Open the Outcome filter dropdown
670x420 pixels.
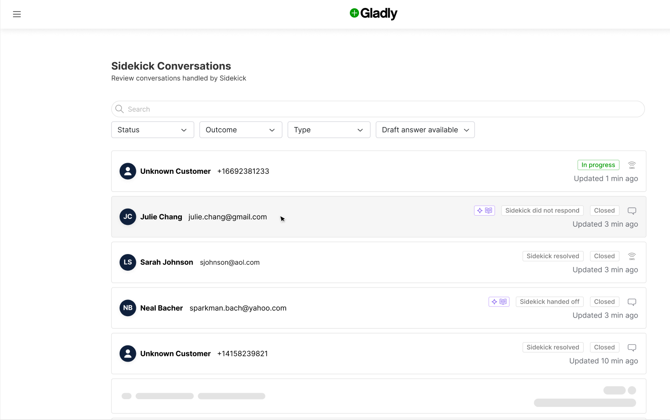point(241,130)
